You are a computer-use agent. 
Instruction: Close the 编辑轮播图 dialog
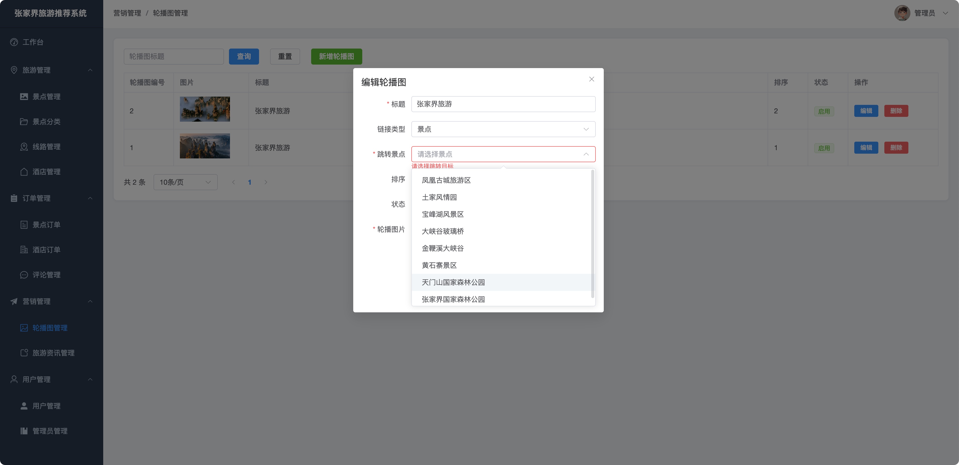(x=591, y=79)
